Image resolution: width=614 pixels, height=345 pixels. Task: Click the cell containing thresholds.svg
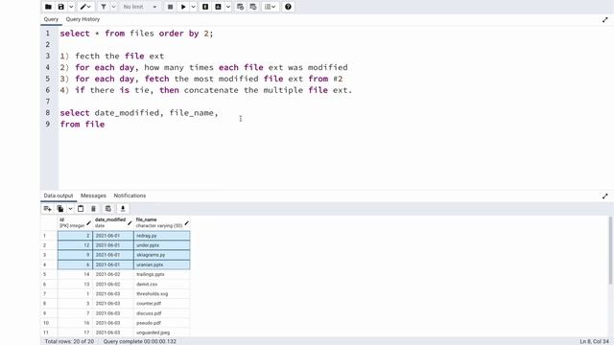162,294
